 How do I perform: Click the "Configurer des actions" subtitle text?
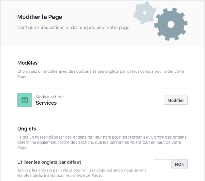pos(73,28)
